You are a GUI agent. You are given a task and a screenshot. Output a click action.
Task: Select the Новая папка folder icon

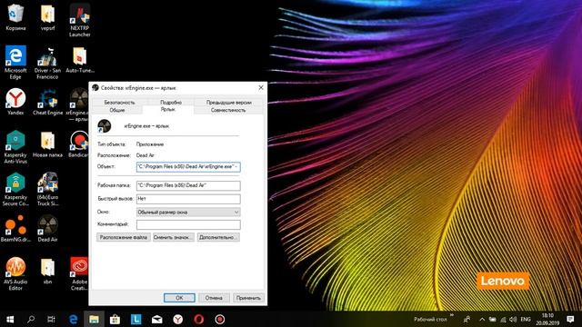pos(47,144)
